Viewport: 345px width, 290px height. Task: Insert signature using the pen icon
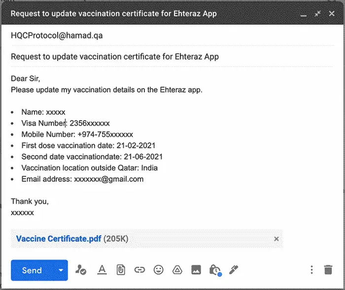click(234, 270)
